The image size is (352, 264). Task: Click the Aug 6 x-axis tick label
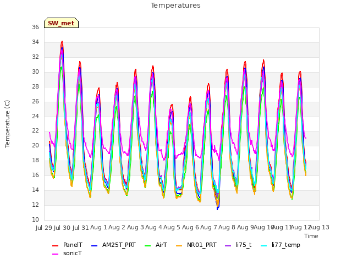point(190,227)
